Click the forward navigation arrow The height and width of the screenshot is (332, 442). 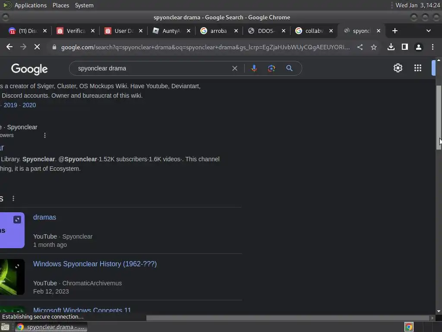tap(23, 47)
